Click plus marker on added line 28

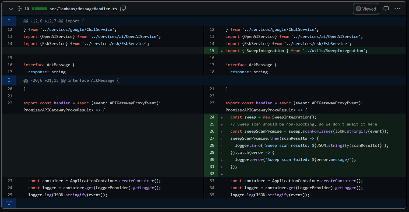coord(222,146)
